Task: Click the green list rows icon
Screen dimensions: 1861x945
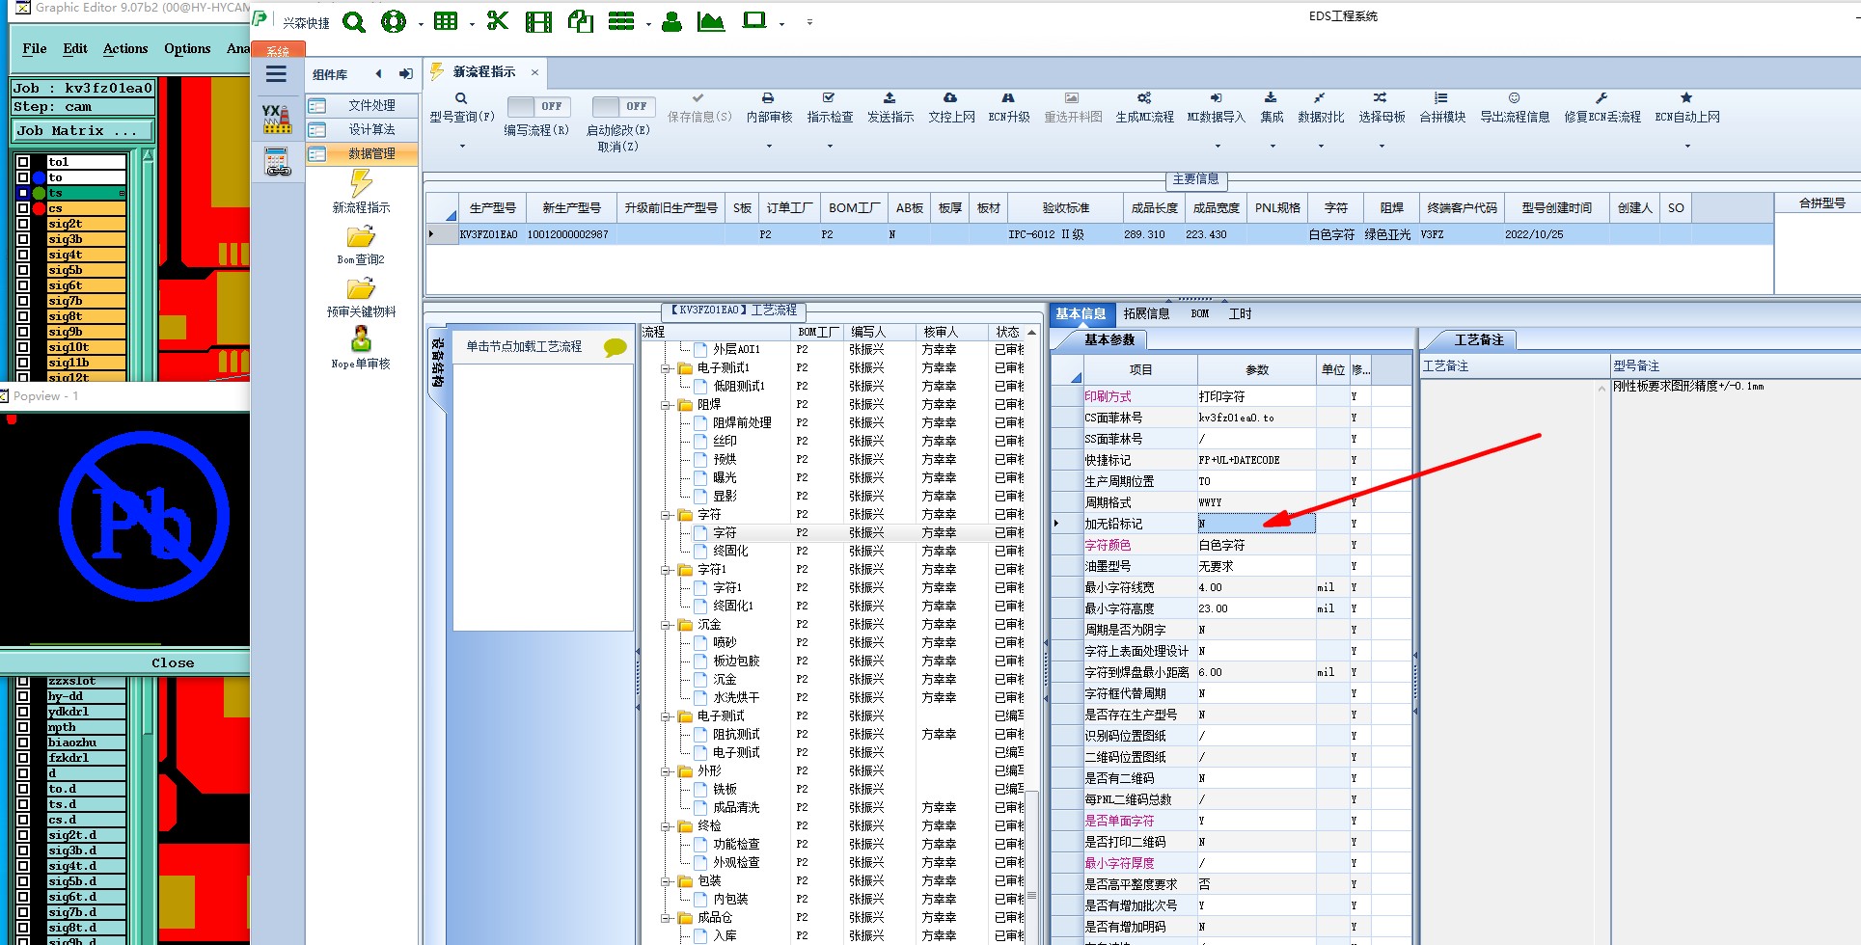Action: (x=621, y=21)
